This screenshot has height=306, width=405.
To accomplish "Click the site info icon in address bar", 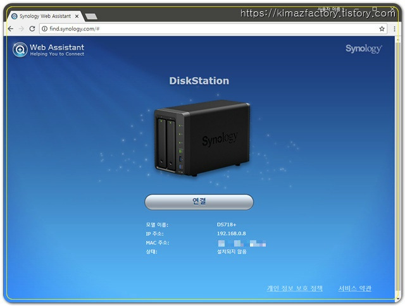I will point(45,28).
